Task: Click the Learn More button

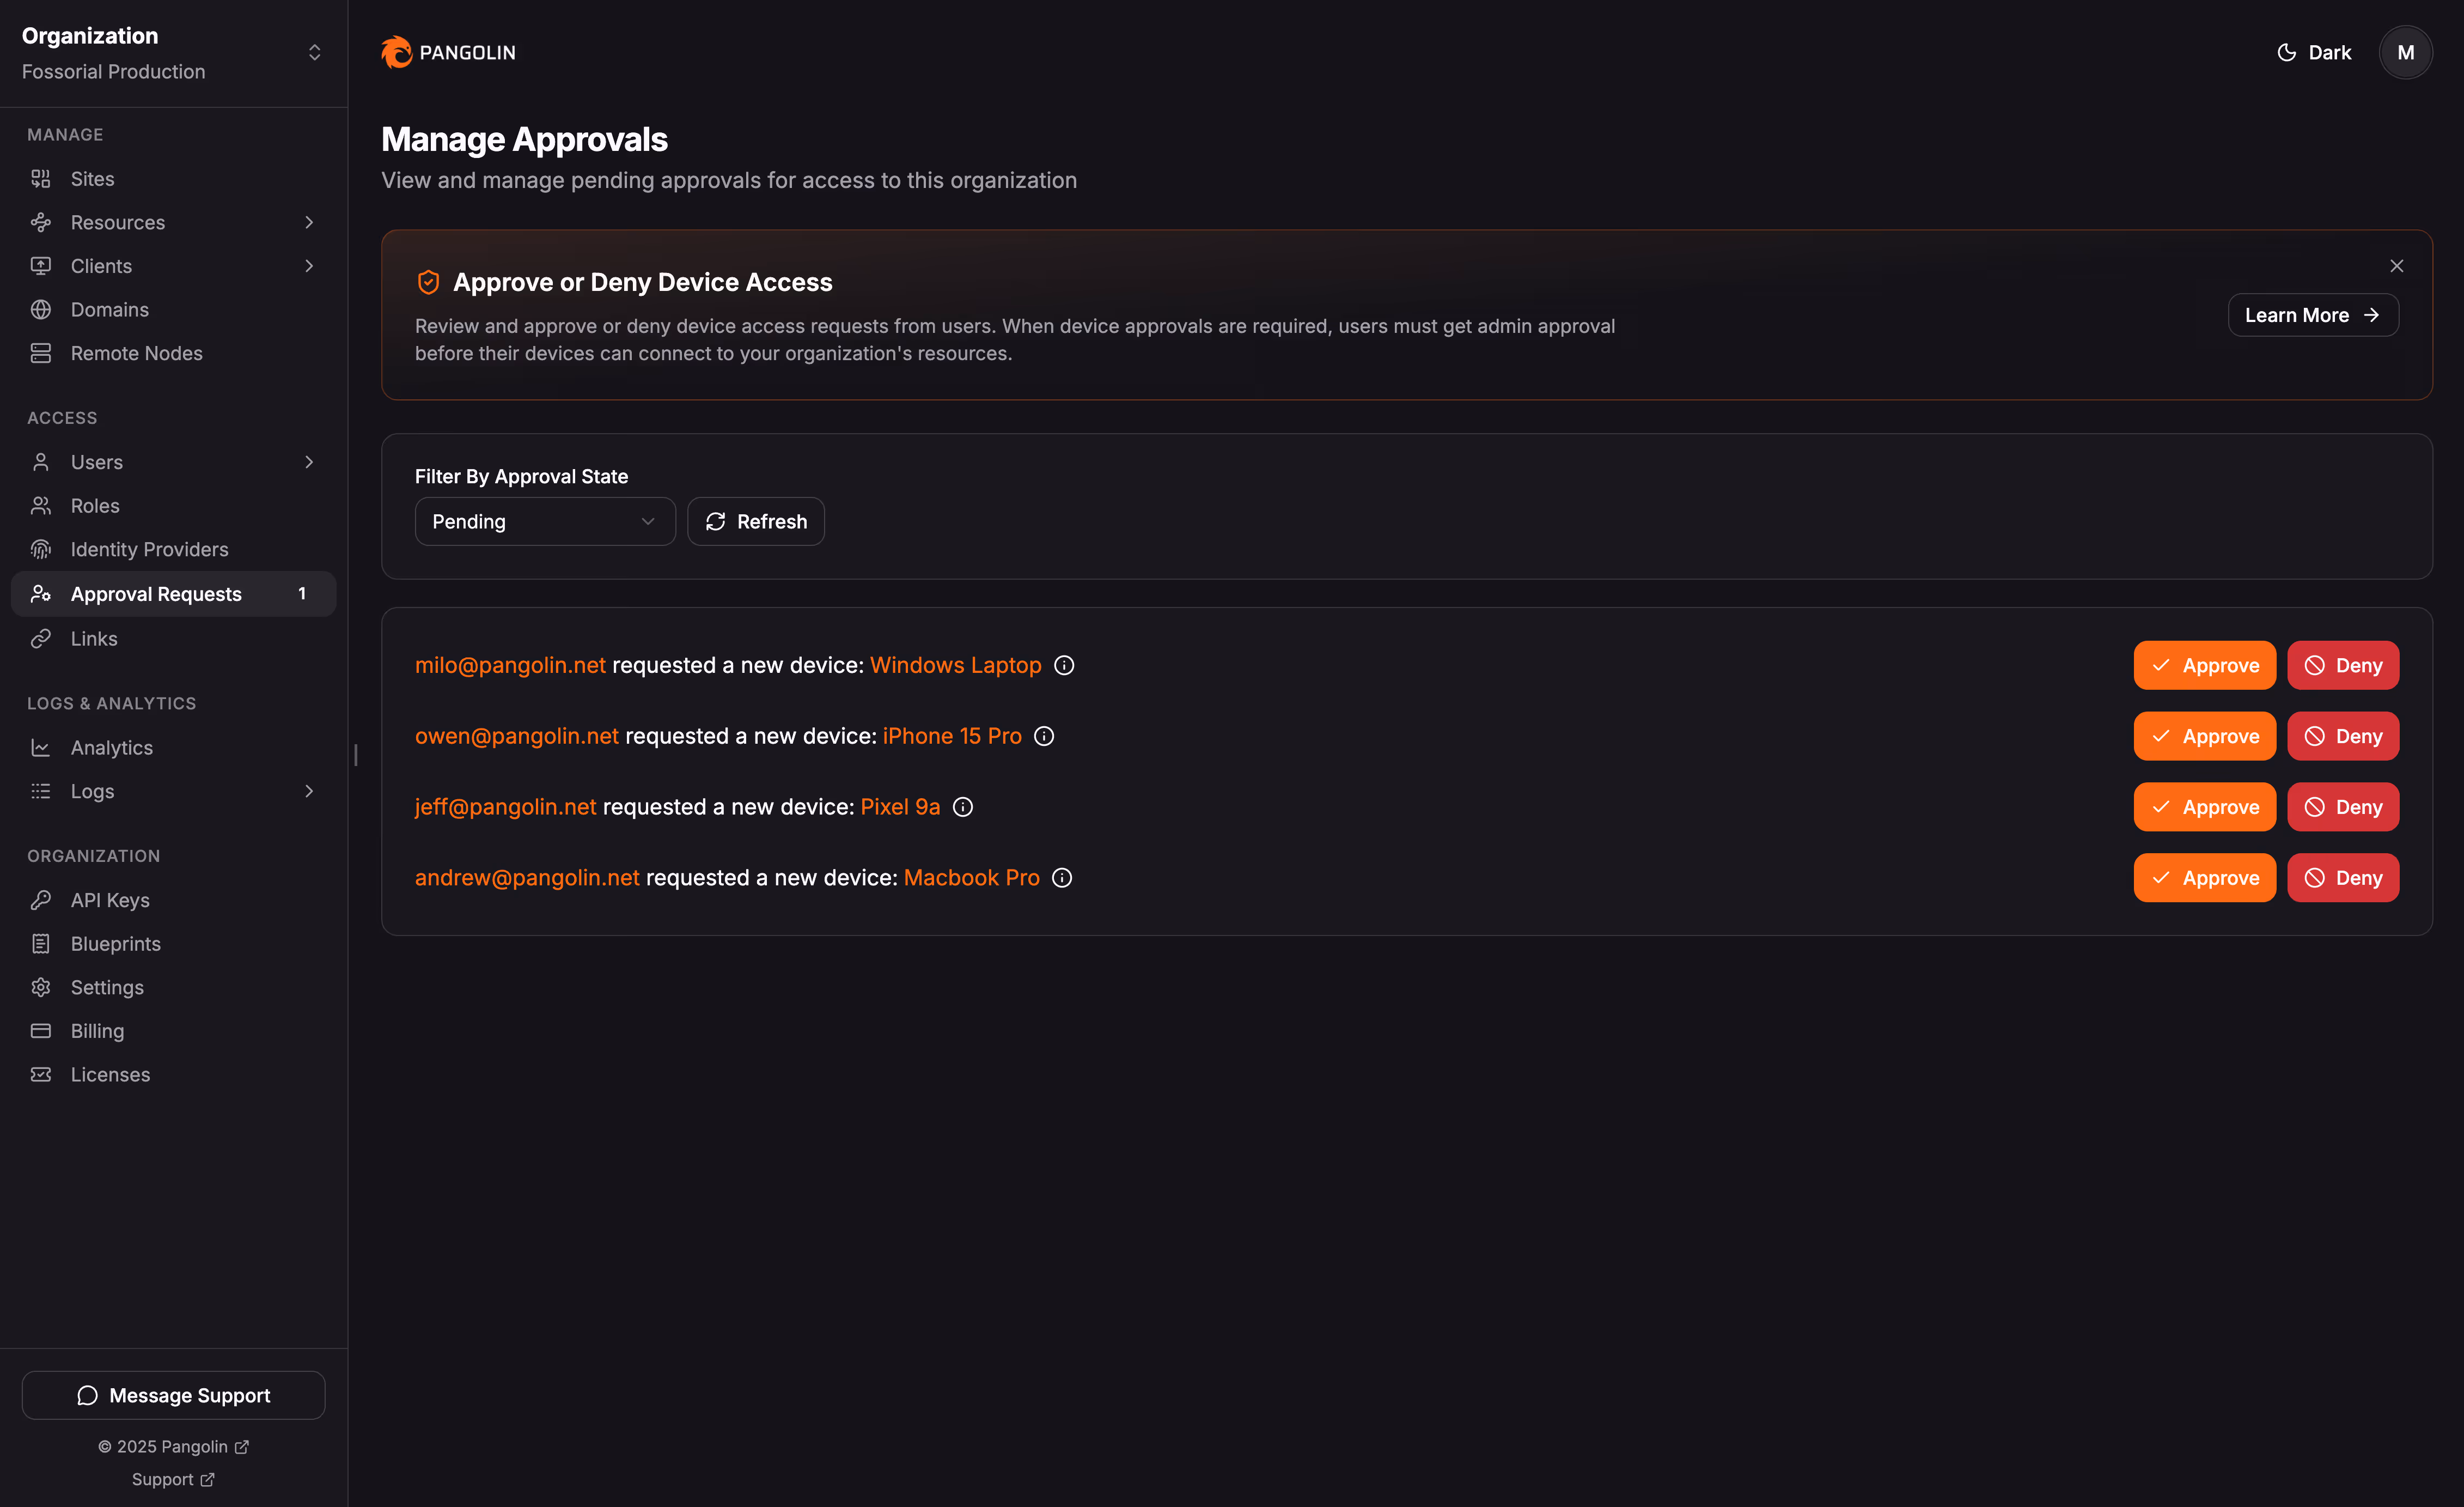Action: pos(2312,314)
